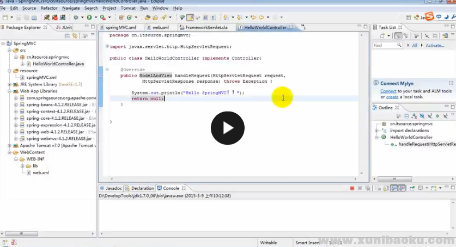Expand import declarations in Outline
The width and height of the screenshot is (456, 247).
(x=376, y=131)
